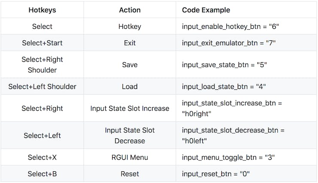
Task: Click the Exit action cell
Action: coord(130,43)
